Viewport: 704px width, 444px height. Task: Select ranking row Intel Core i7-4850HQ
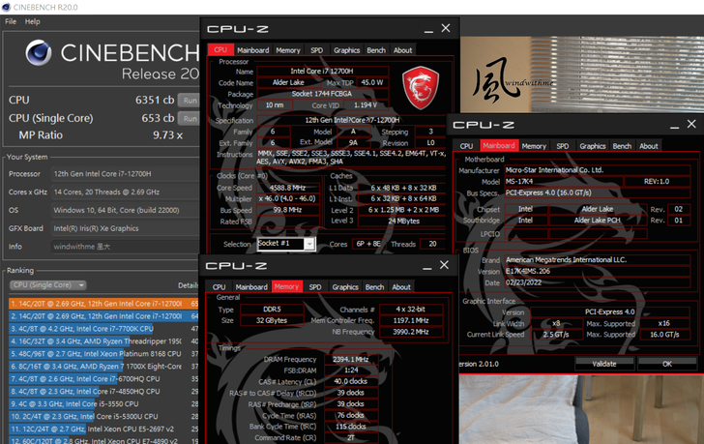[103, 392]
